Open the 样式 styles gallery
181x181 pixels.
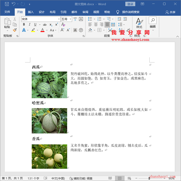[139, 23]
